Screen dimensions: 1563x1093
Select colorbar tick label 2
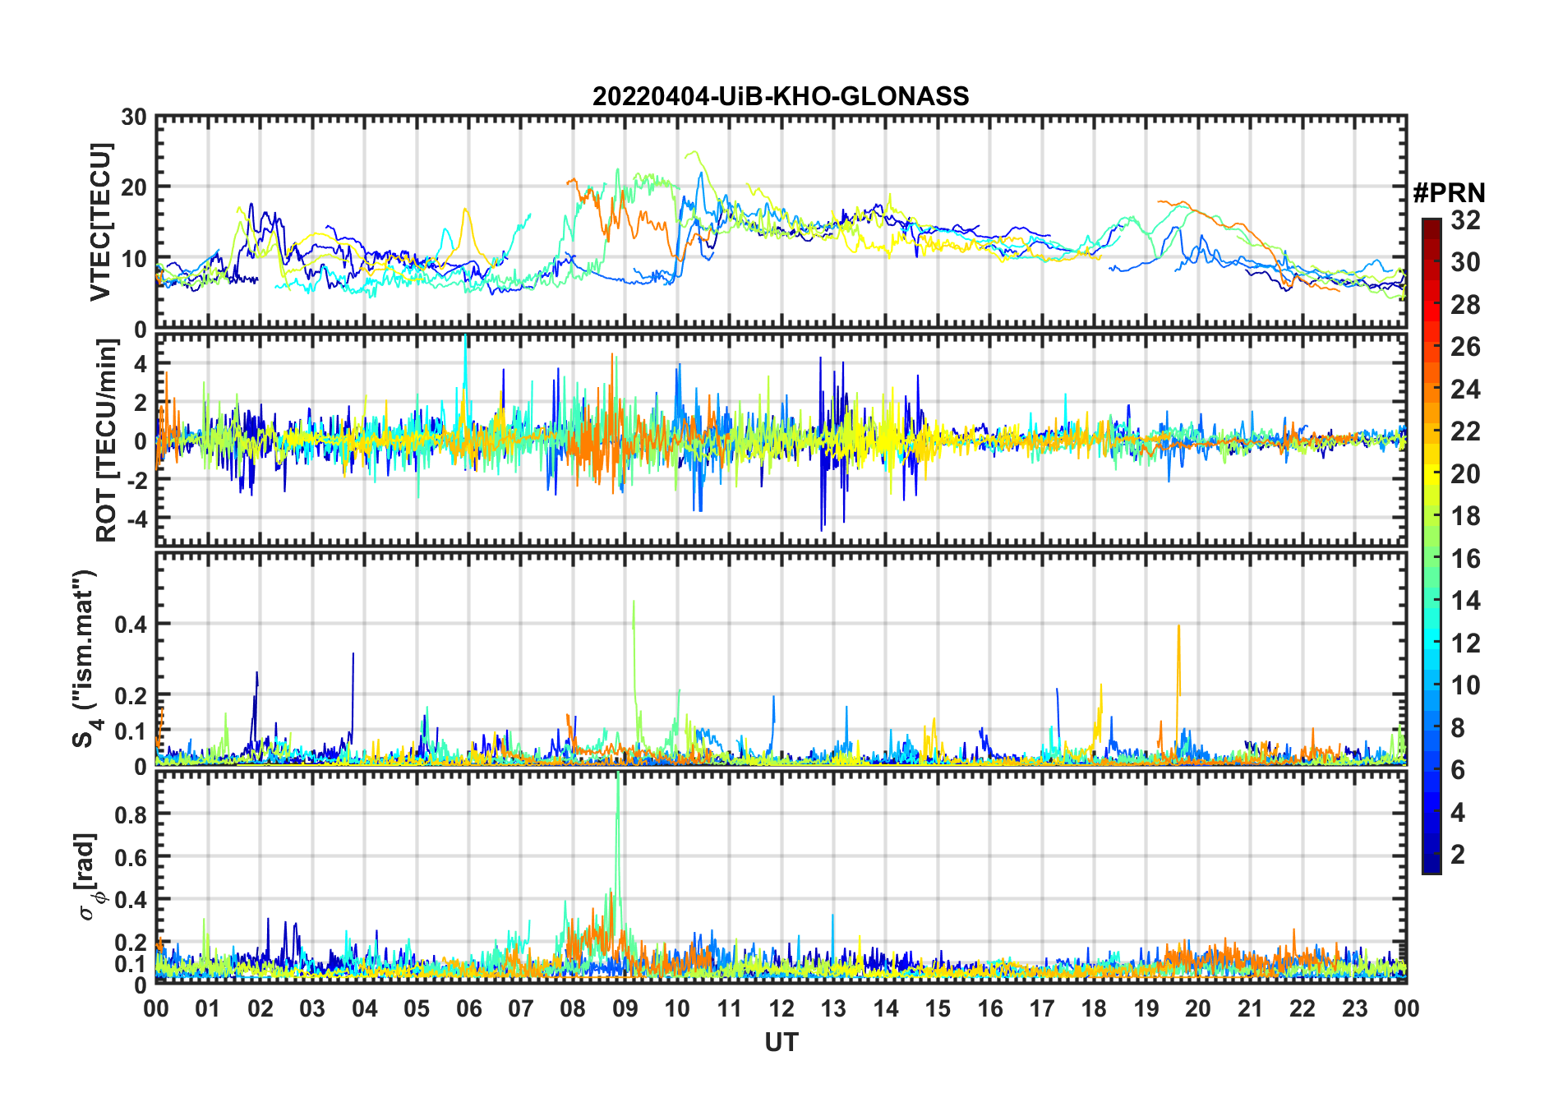click(x=1458, y=855)
